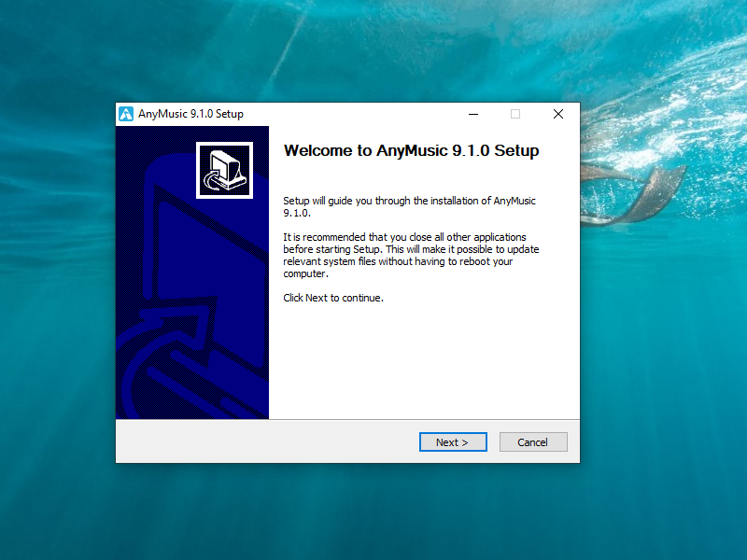This screenshot has height=560, width=747.
Task: Close the AnyMusic Setup window
Action: tap(558, 114)
